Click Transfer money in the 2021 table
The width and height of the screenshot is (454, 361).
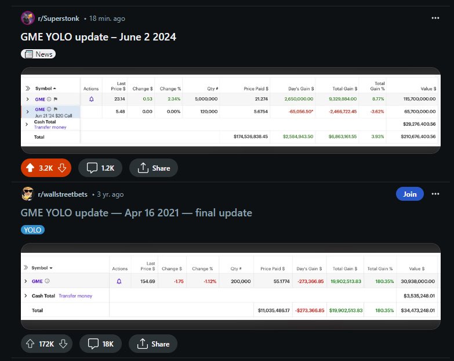[75, 296]
